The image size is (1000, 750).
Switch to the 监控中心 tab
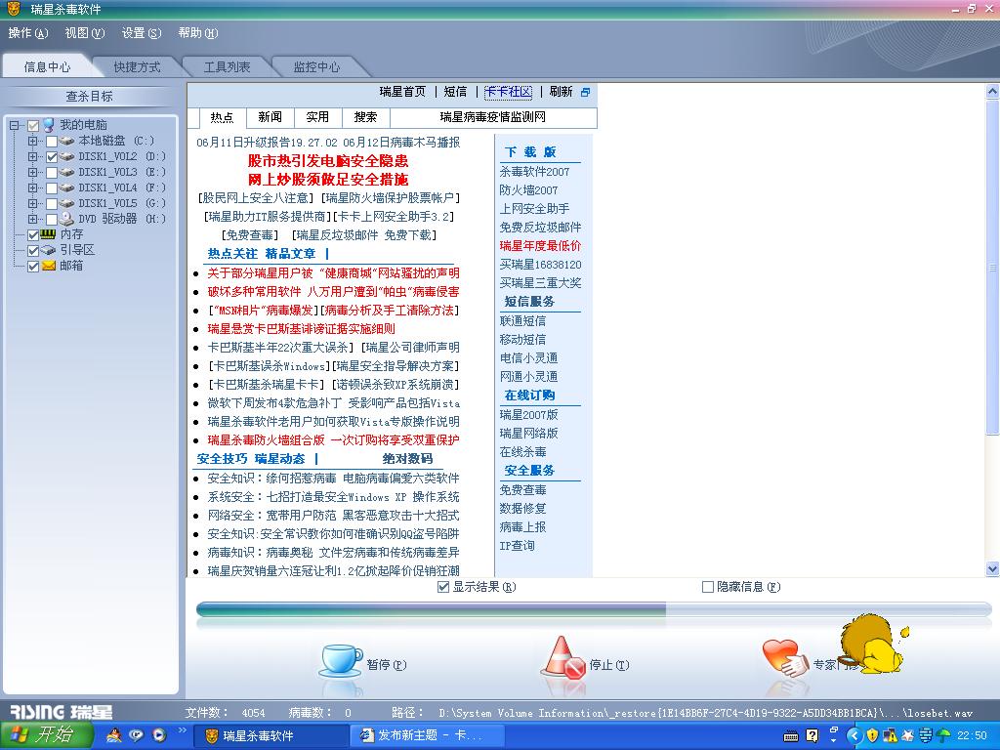(x=317, y=67)
